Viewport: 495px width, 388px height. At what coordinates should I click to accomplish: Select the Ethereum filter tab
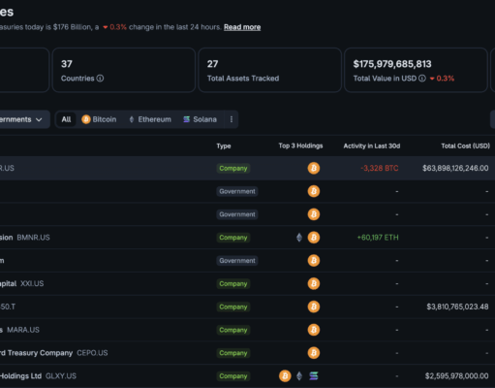pos(150,119)
